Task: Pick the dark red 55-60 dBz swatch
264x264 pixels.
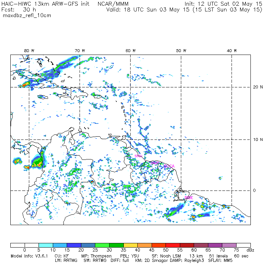Action: click(187, 245)
